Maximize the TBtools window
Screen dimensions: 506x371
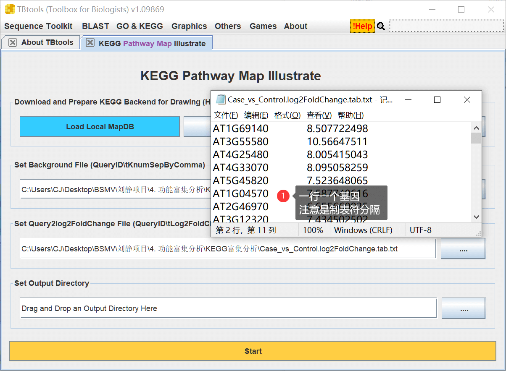point(461,9)
